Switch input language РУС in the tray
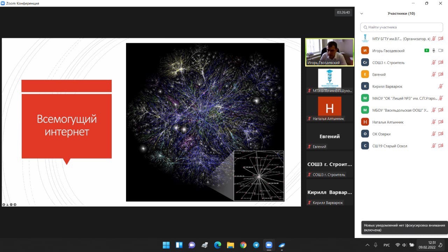Image resolution: width=448 pixels, height=252 pixels. coord(387,245)
